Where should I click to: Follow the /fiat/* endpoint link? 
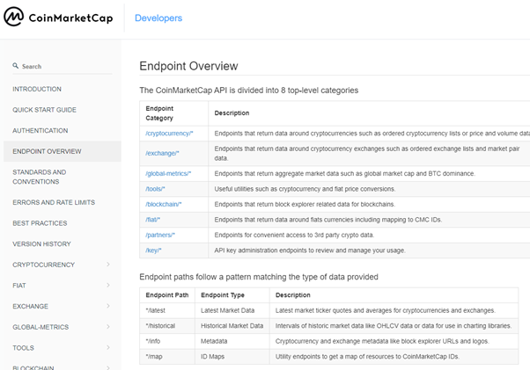click(x=153, y=220)
